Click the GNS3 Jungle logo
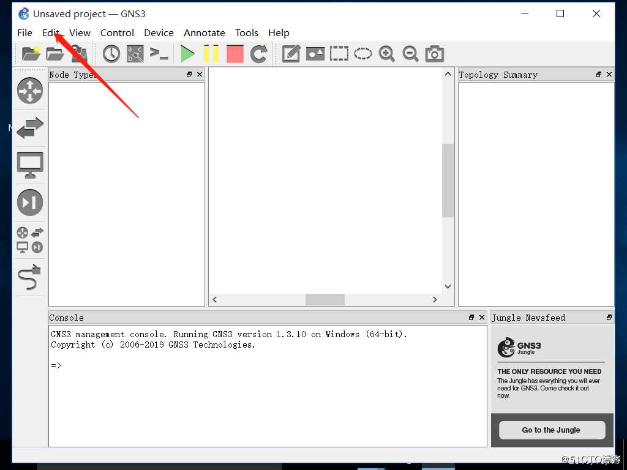Screen dimensions: 627x470 pos(519,348)
